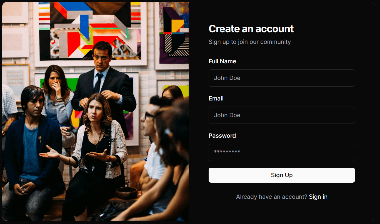Viewport: 380px width, 224px height.
Task: Click the Password field label
Action: click(x=222, y=136)
